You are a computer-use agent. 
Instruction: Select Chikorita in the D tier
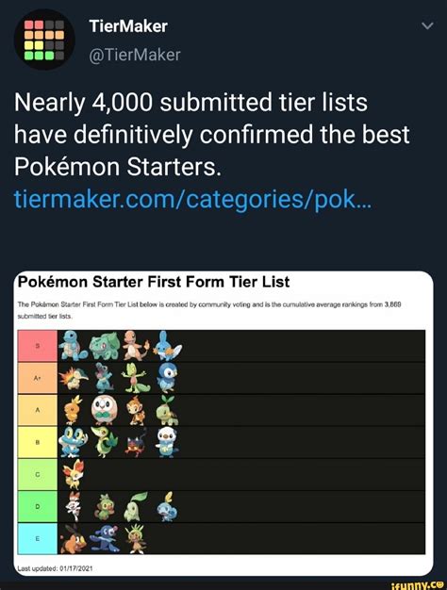[135, 506]
